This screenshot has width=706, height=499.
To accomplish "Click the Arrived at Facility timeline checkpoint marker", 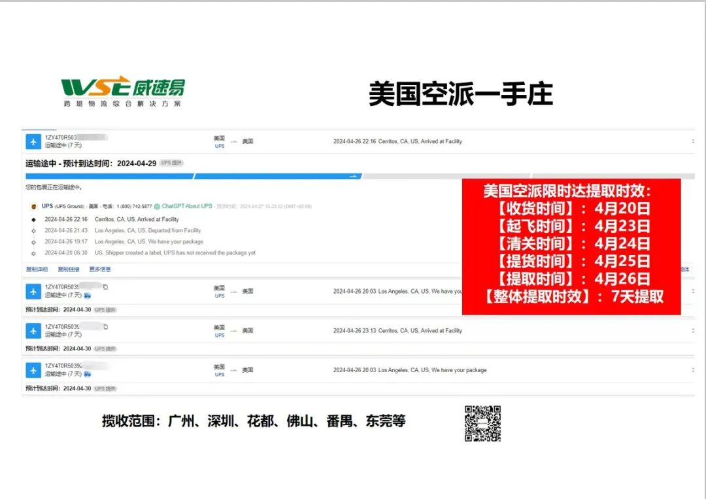I will 33,219.
